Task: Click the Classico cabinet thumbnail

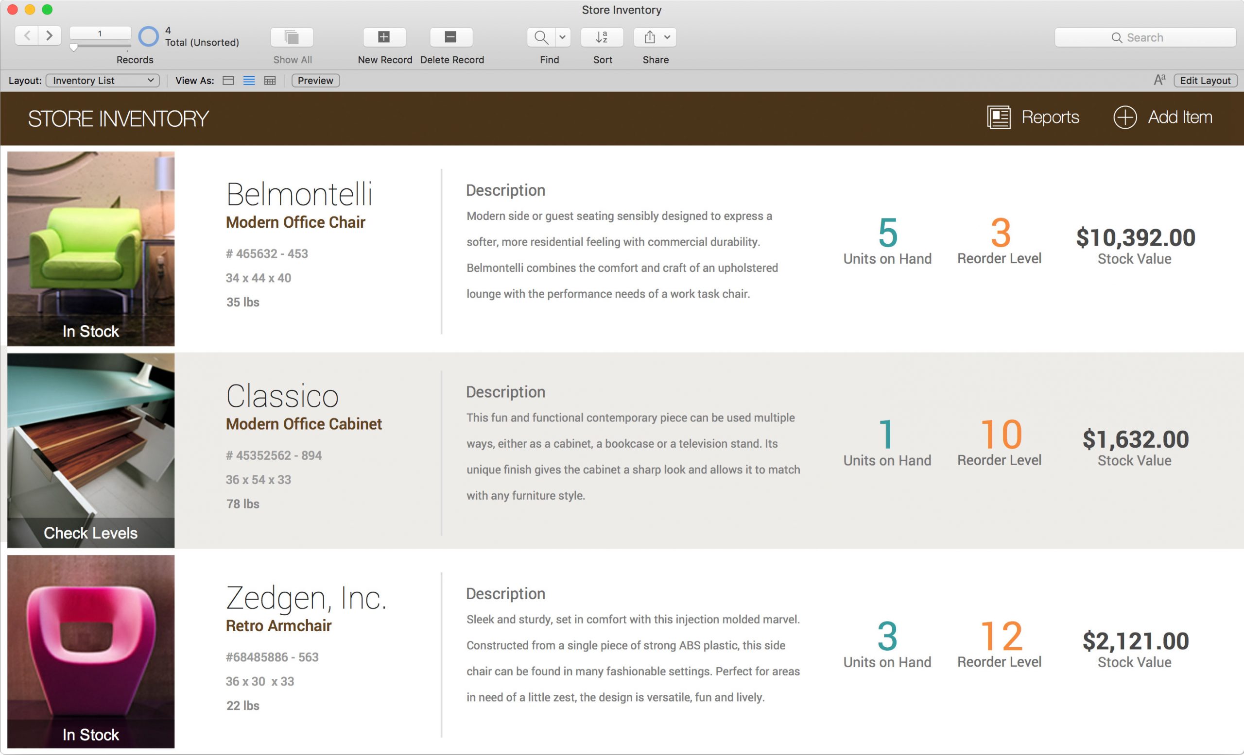Action: tap(91, 451)
